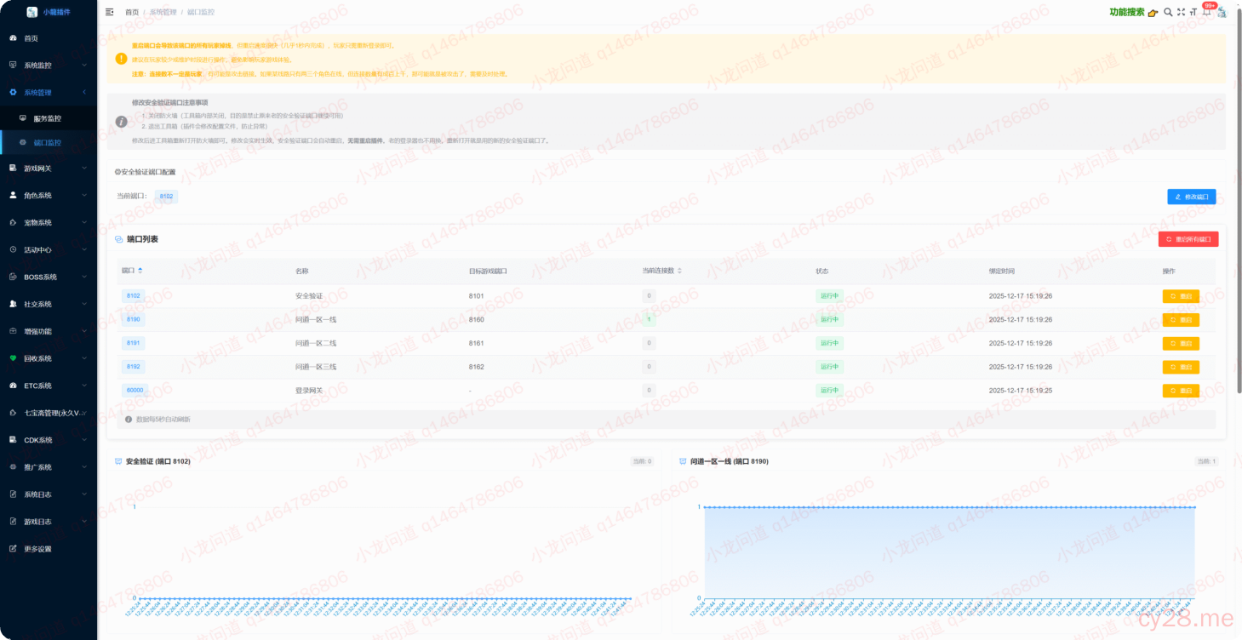Click the user avatar in top right
The image size is (1242, 640).
(x=1222, y=12)
